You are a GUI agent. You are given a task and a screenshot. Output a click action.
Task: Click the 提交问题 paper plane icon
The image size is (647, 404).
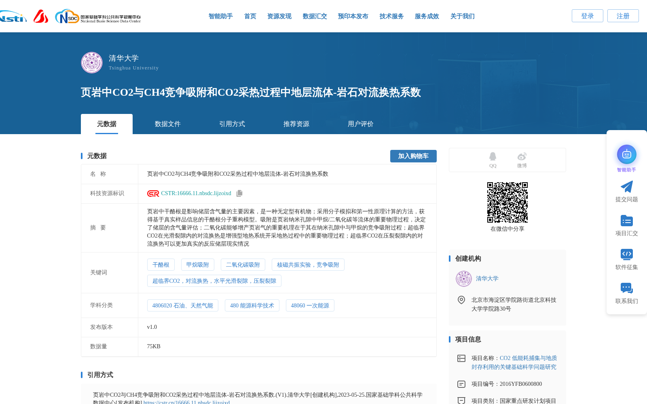click(x=627, y=187)
